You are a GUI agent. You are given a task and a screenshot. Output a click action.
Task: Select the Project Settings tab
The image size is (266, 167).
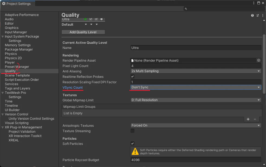coord(18,4)
